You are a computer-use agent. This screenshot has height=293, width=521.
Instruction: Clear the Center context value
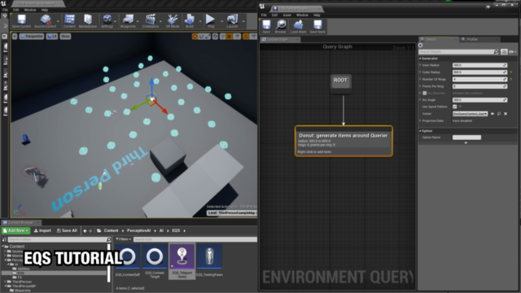pos(506,114)
